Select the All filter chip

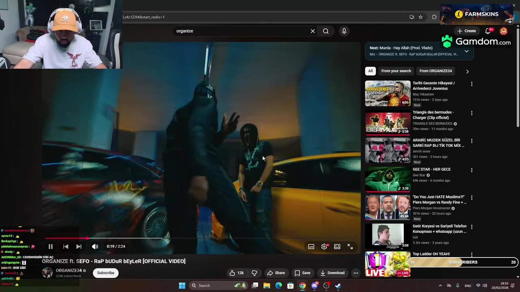click(370, 71)
